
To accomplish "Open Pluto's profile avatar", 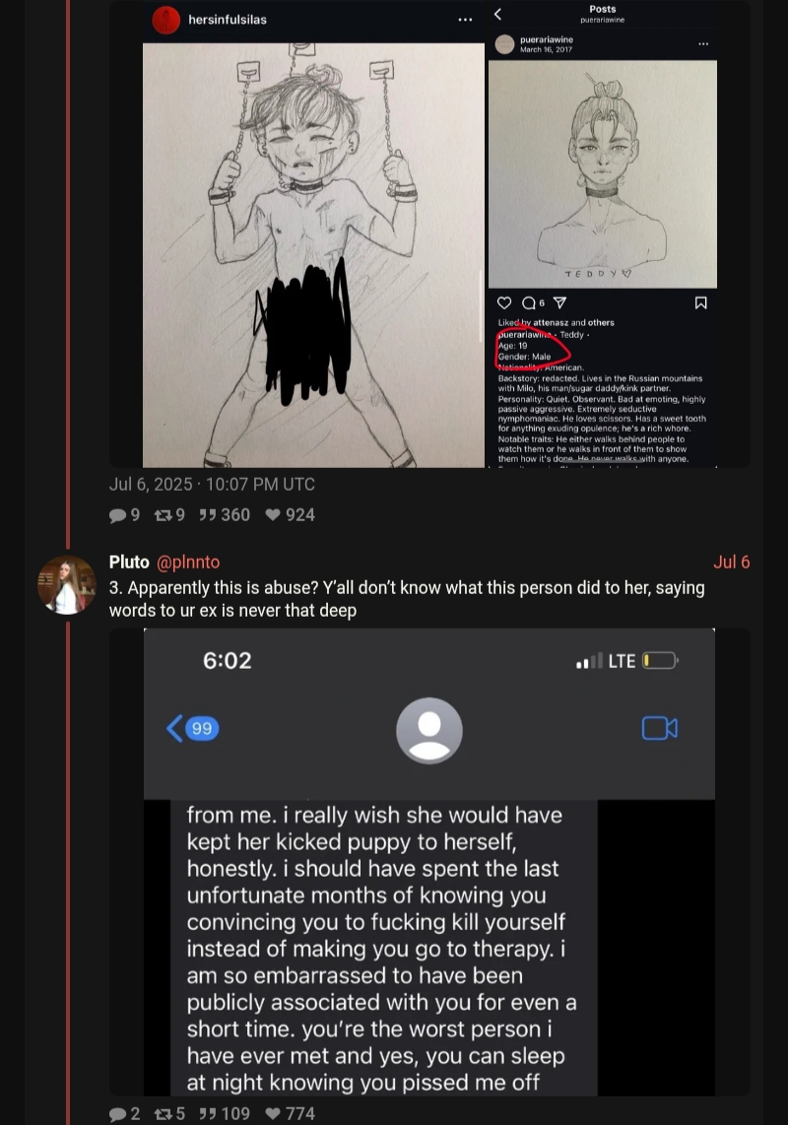I will coord(67,584).
